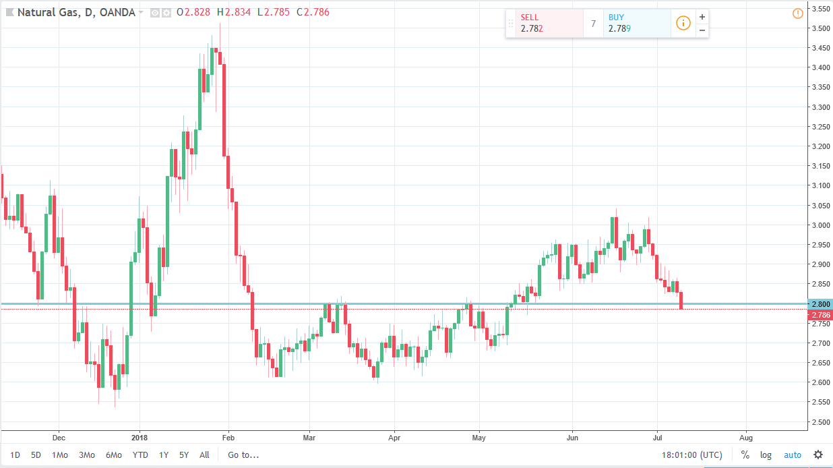Viewport: 833px width, 468px height.
Task: Select the 3Mo time range
Action: click(86, 455)
